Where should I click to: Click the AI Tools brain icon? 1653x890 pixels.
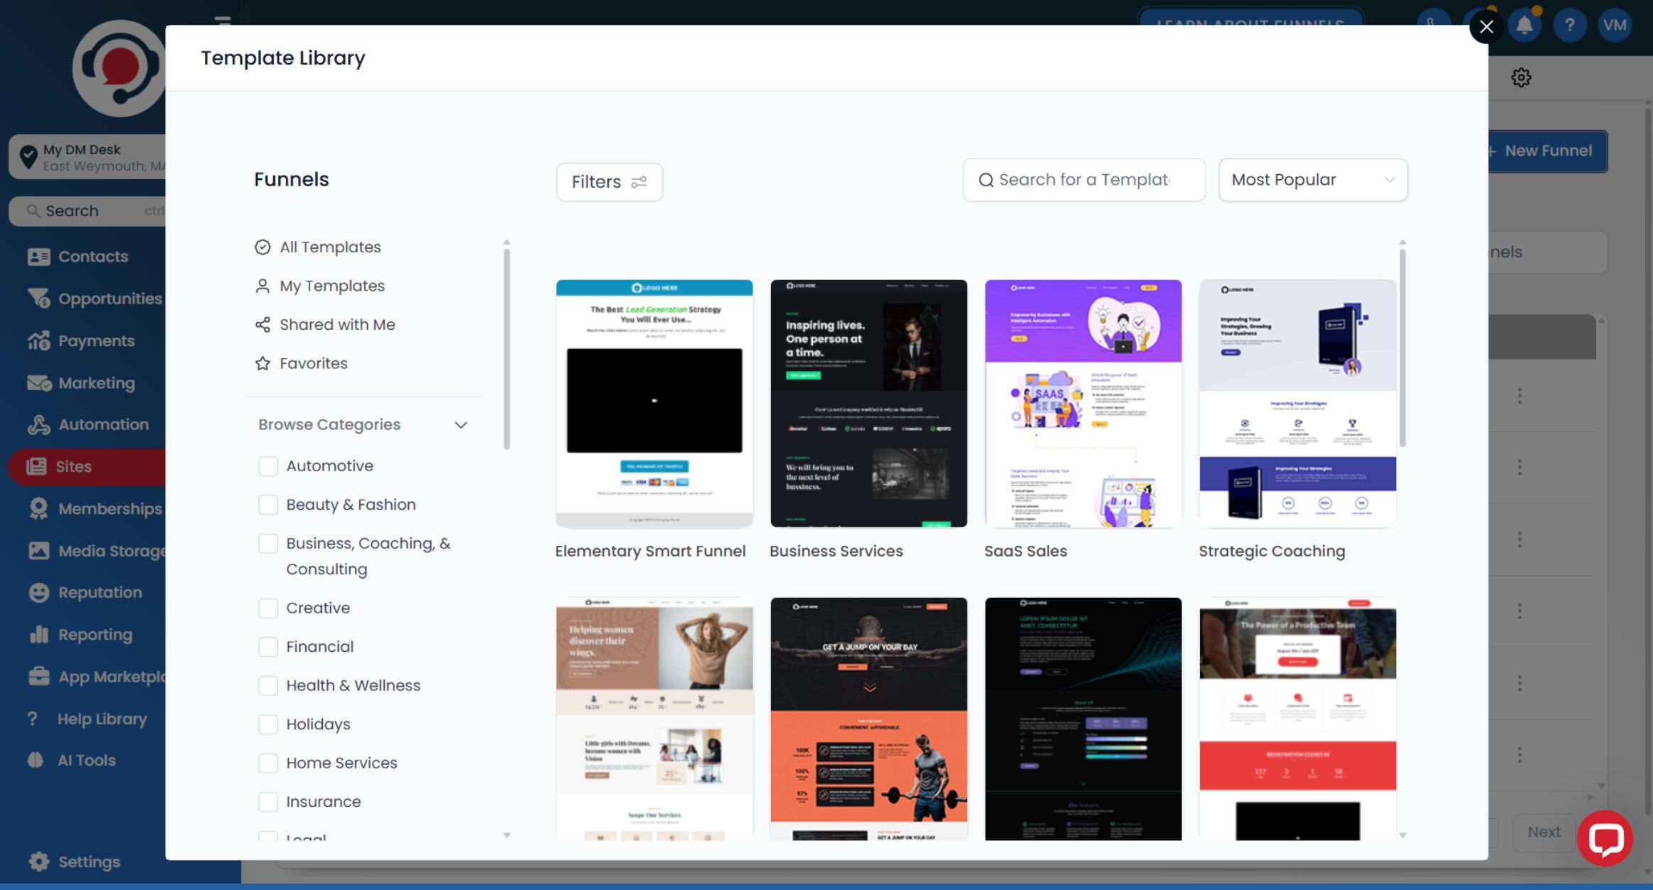[x=36, y=761]
